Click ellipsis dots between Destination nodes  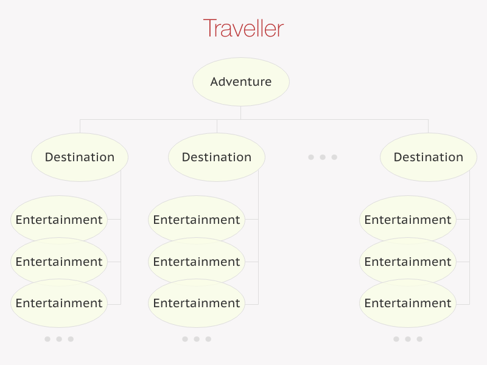pos(323,157)
